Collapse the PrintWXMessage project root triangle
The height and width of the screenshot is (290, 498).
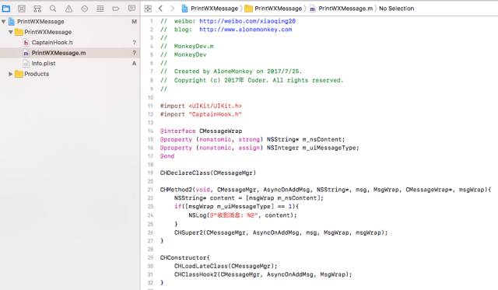click(3, 22)
